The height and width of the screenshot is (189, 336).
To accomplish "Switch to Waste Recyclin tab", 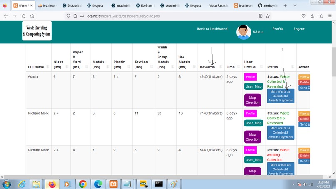I will pyautogui.click(x=218, y=5).
